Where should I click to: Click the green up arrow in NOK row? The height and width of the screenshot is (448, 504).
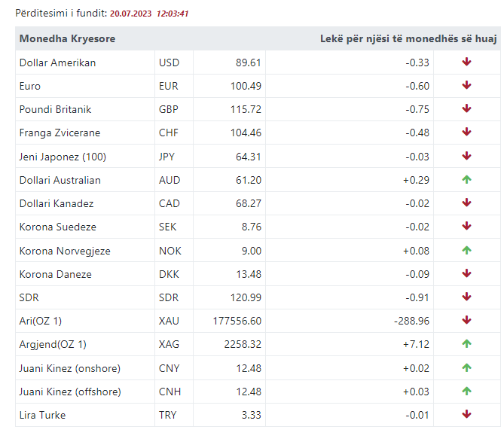click(466, 251)
